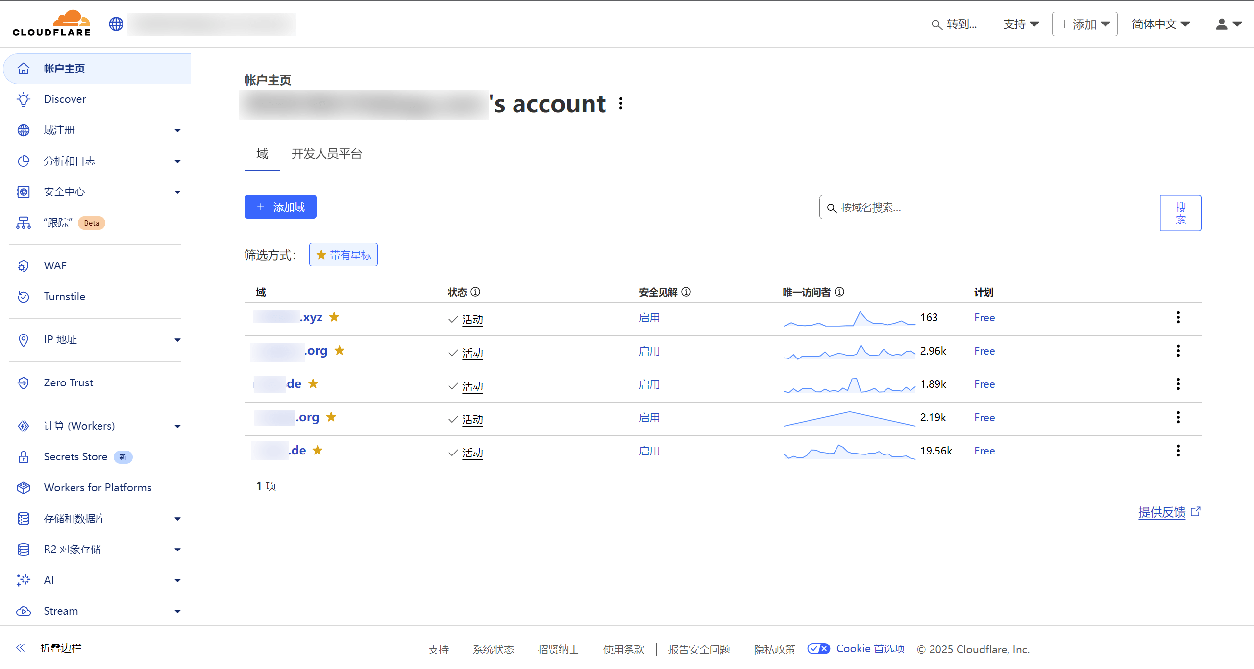Switch to the 开发人员平台 tab

pyautogui.click(x=326, y=154)
